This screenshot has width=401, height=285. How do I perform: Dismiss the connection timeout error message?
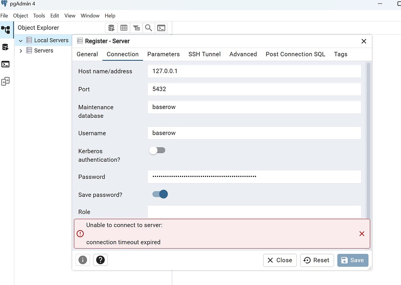click(x=361, y=233)
